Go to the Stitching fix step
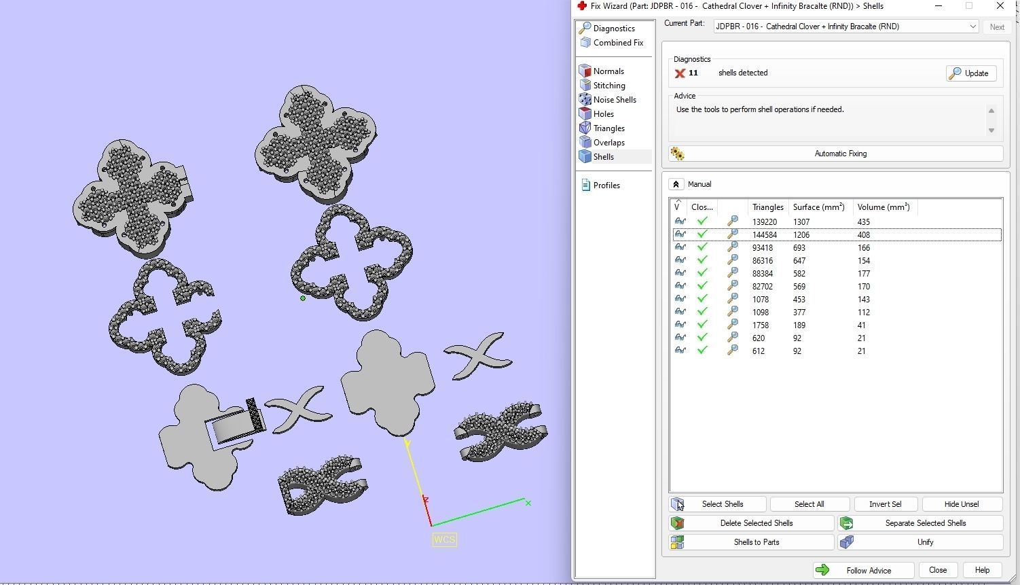This screenshot has height=585, width=1020. coord(609,86)
